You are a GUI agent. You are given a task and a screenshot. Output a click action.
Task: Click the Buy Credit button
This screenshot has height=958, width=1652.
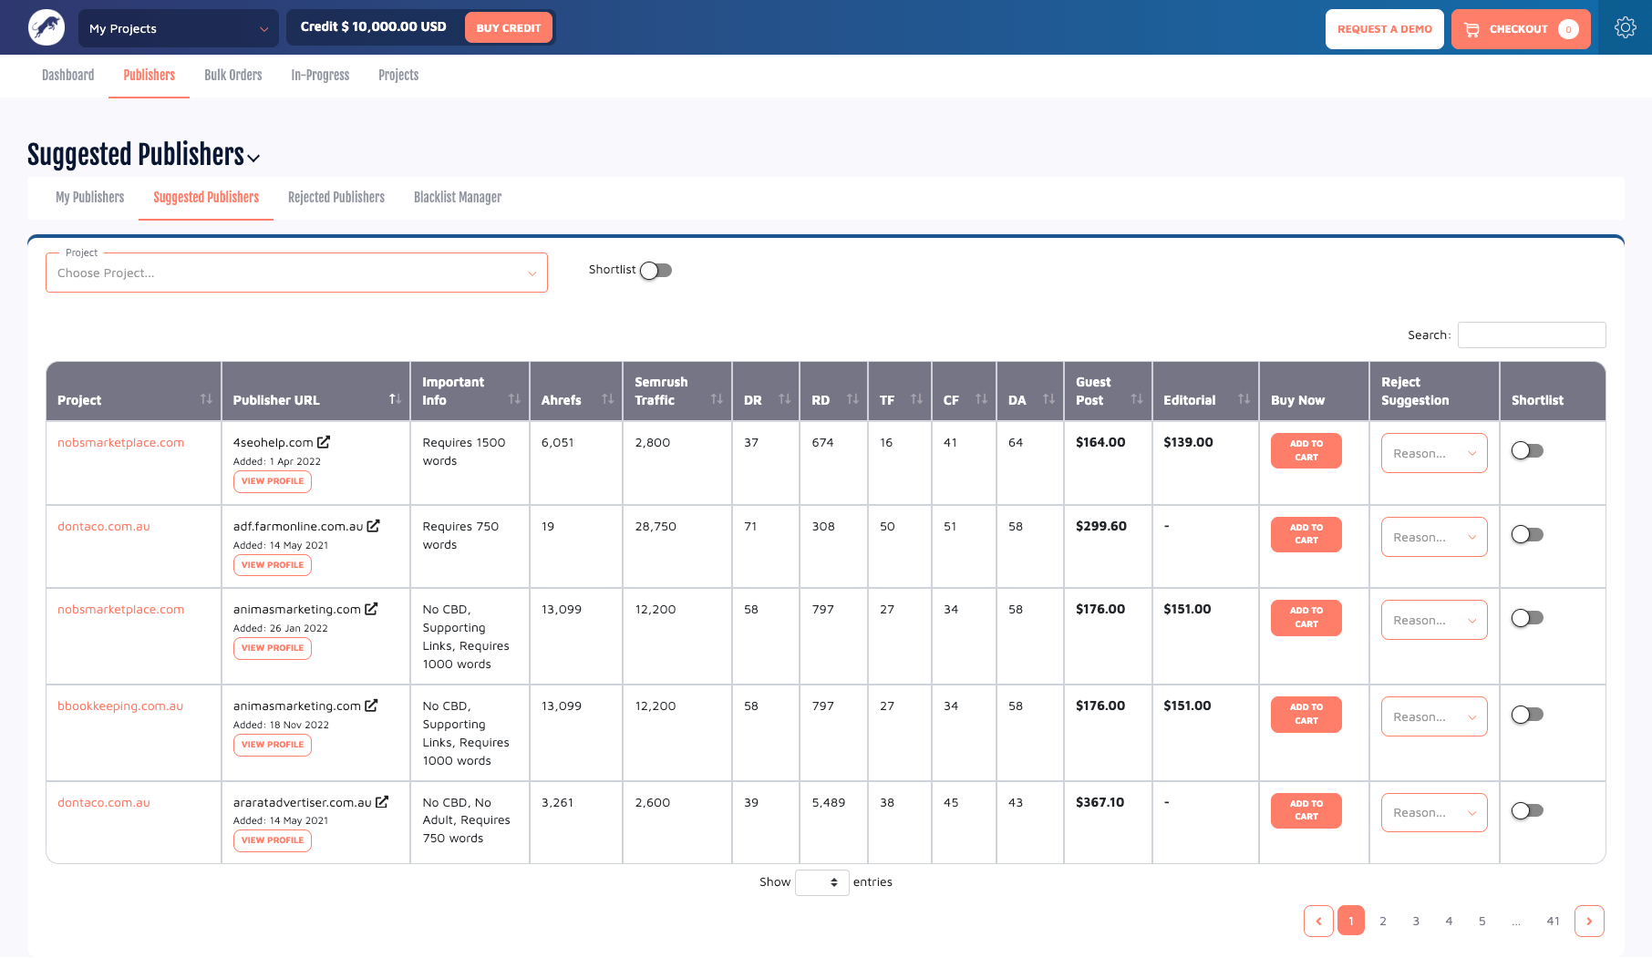[508, 27]
